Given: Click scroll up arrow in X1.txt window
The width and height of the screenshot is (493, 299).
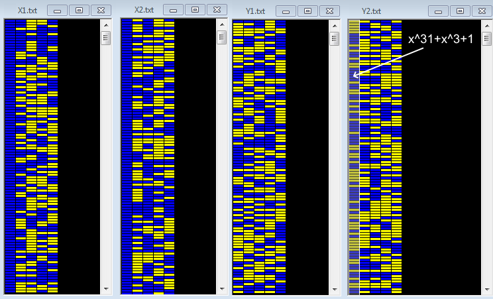Looking at the screenshot, I should point(106,25).
